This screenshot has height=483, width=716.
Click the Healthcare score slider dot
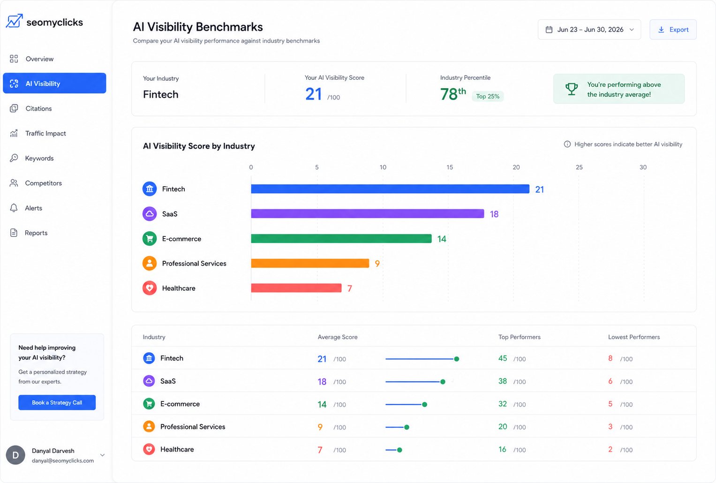pos(399,450)
